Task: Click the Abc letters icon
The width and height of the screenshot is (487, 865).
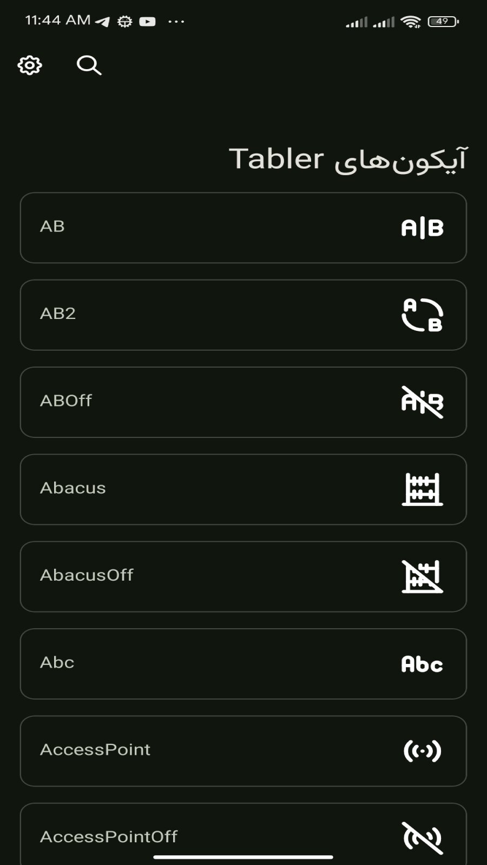Action: tap(422, 664)
